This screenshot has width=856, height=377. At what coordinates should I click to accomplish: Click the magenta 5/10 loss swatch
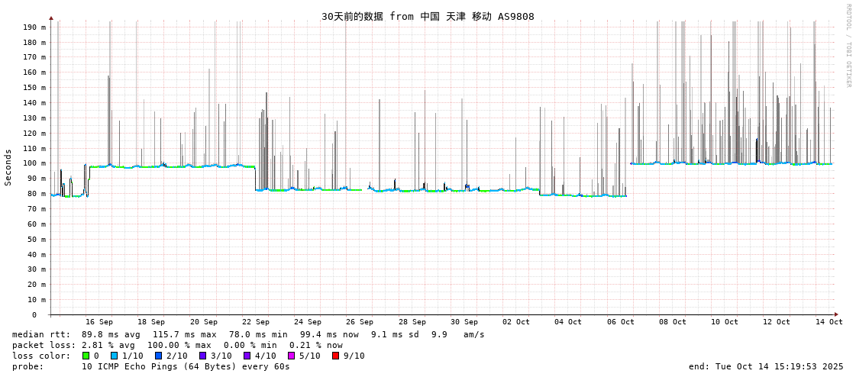pos(291,356)
